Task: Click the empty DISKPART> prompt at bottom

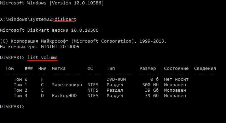Action: (12, 107)
